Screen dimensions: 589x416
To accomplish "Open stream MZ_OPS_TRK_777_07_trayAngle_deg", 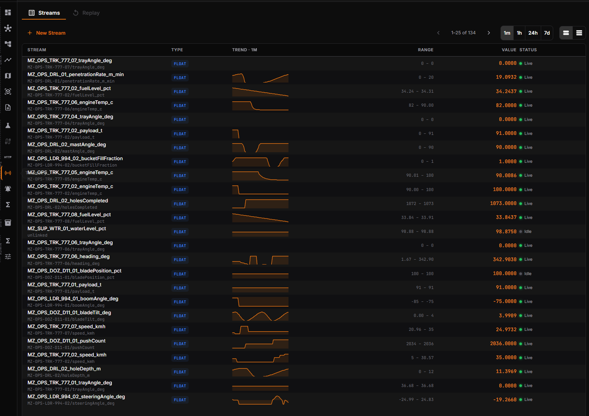I will coord(70,60).
